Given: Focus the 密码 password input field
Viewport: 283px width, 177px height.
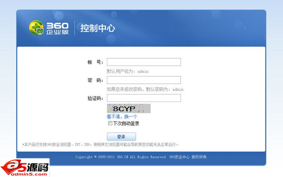Looking at the screenshot, I should click(x=144, y=80).
